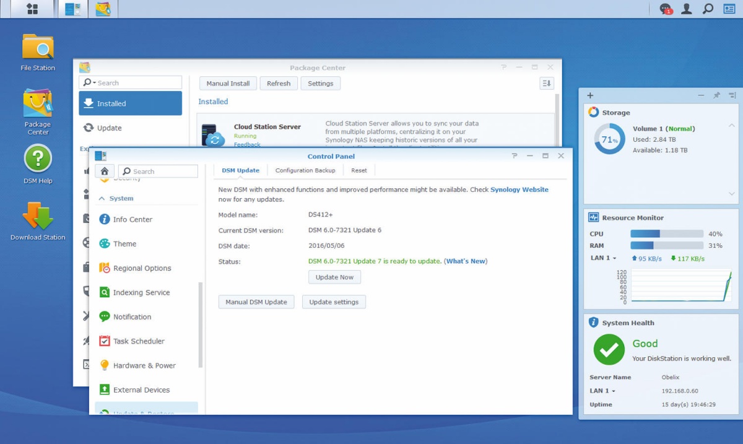Switch to the Reset tab
This screenshot has height=444, width=743.
click(359, 170)
